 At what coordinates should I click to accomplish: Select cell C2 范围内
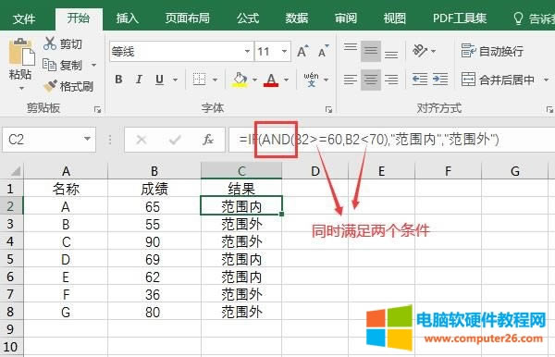[x=241, y=206]
